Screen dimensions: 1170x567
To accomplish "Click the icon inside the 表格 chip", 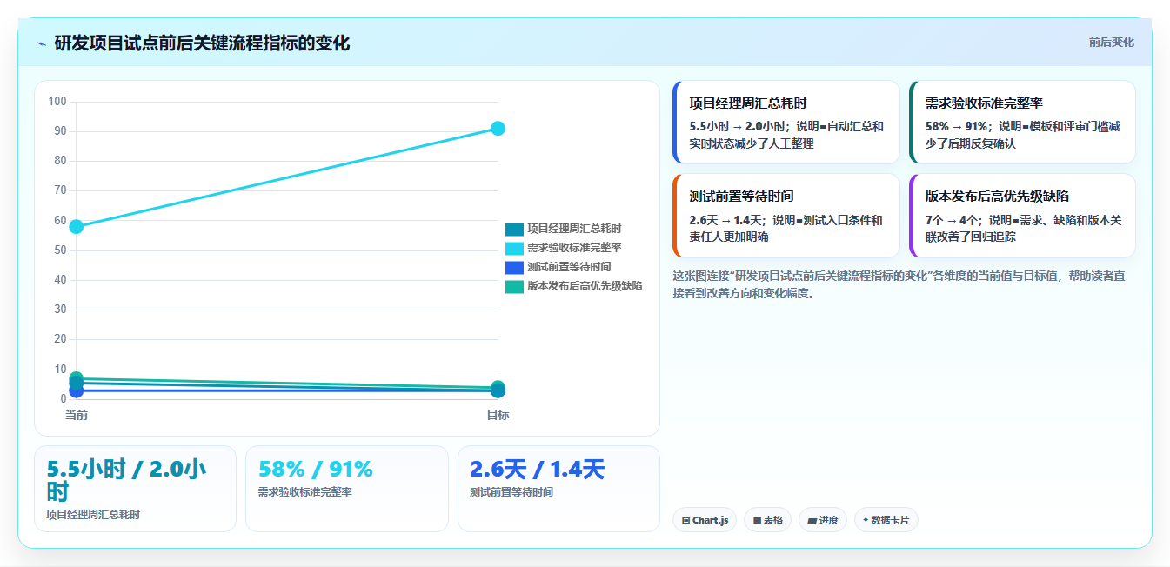I will tap(757, 520).
